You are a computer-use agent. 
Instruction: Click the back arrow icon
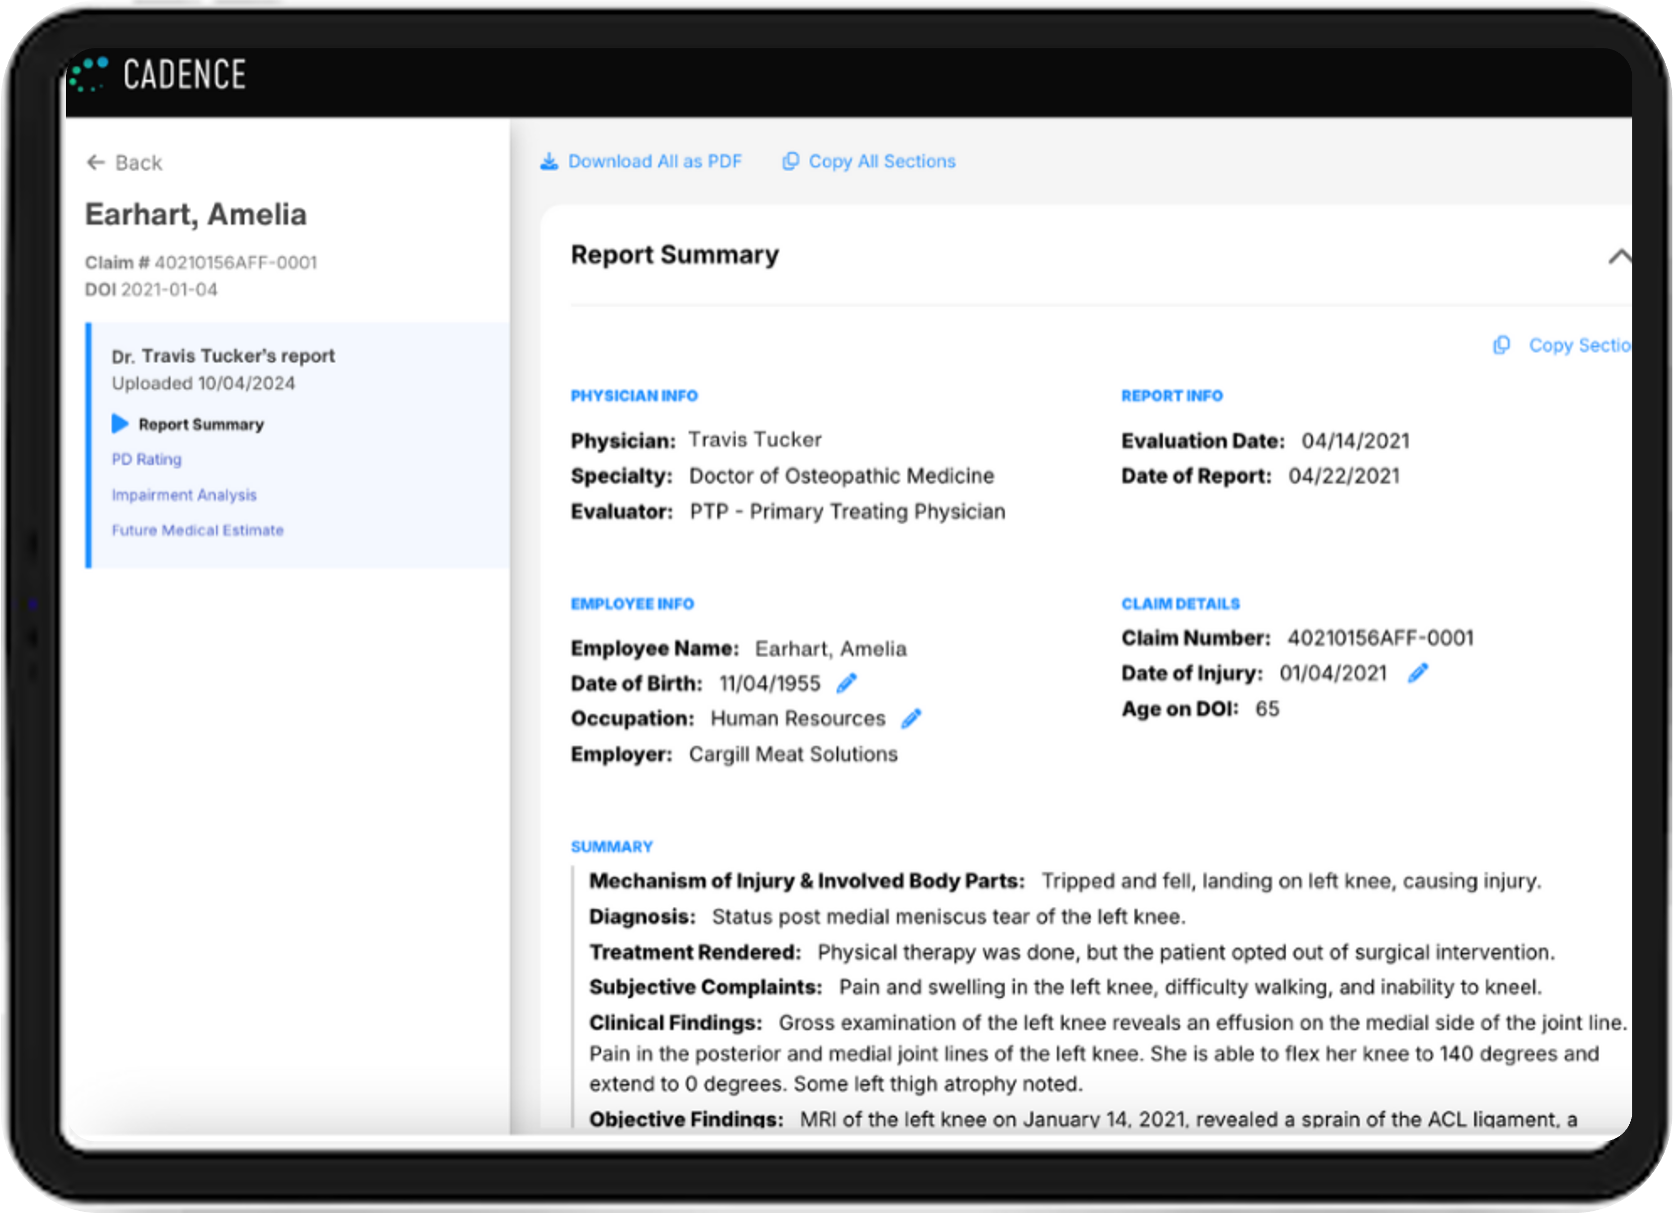(96, 163)
